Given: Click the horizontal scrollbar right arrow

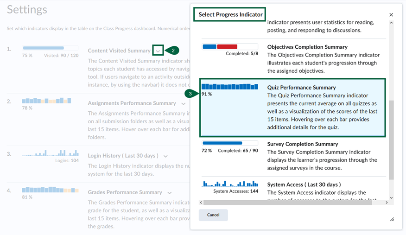Looking at the screenshot, I should (x=387, y=203).
